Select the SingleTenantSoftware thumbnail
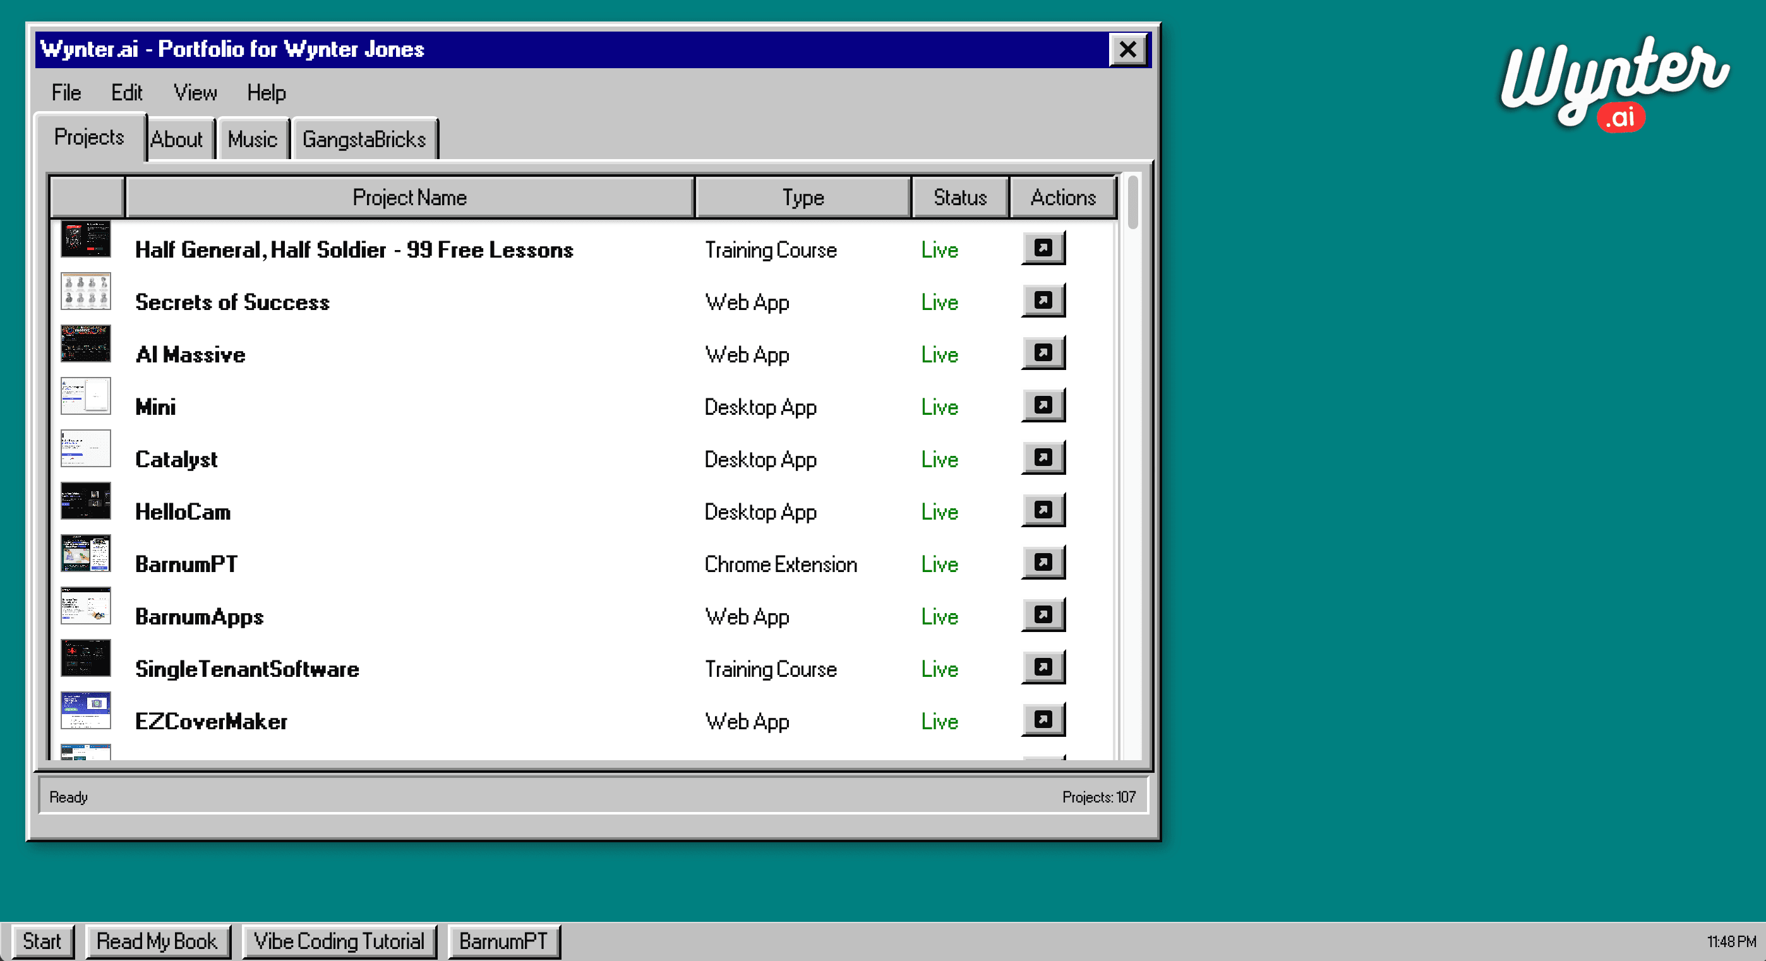The width and height of the screenshot is (1766, 961). [x=86, y=658]
